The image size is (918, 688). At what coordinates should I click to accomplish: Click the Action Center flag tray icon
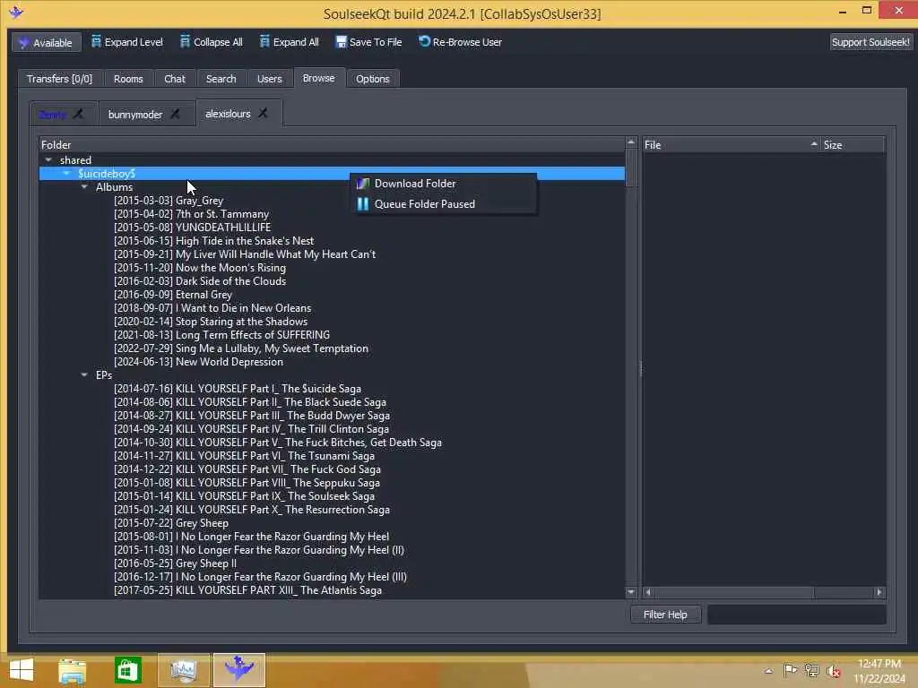(790, 670)
